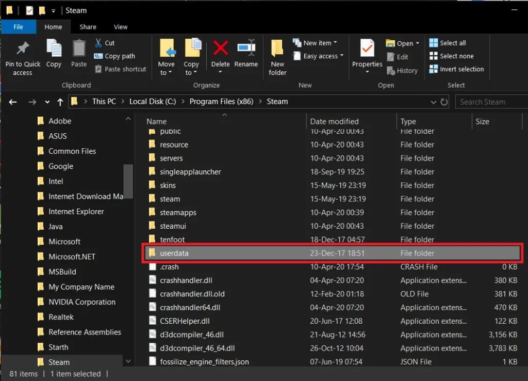This screenshot has height=381, width=528.
Task: Click This PC in the address breadcrumb
Action: (104, 102)
